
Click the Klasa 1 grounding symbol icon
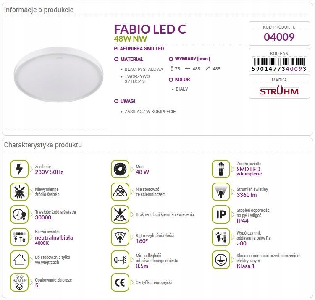221,260
